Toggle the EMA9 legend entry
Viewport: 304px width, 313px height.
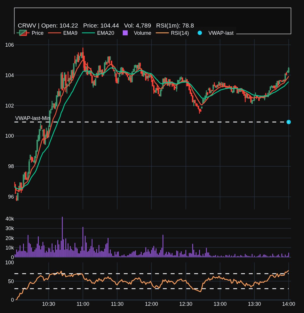coord(63,33)
